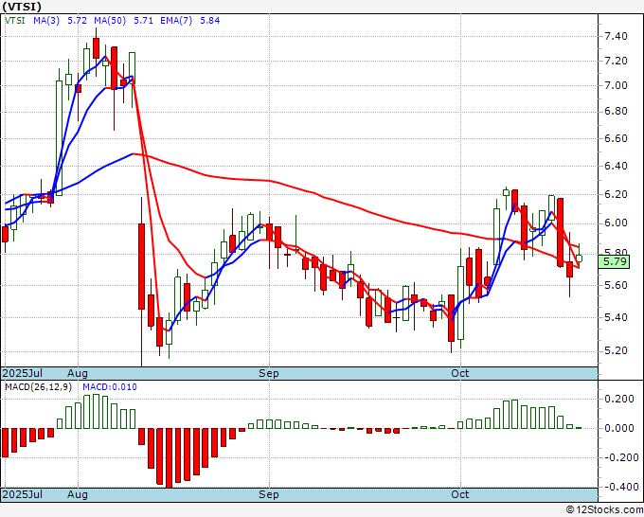Click the 6.00 price axis label
The image size is (644, 517).
[617, 223]
